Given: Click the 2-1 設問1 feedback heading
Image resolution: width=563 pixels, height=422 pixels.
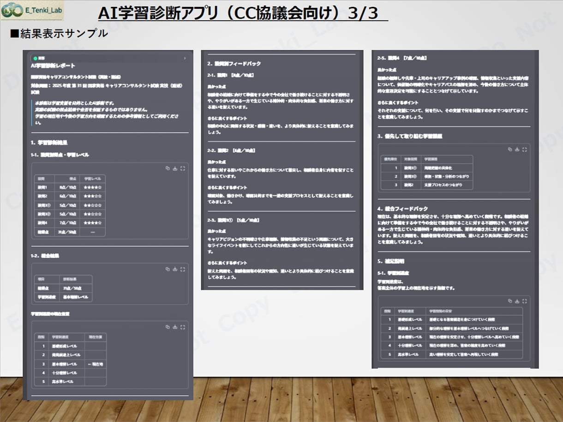Looking at the screenshot, I should (230, 75).
